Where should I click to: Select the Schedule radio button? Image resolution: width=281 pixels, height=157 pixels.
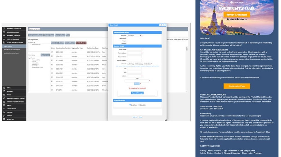click(139, 105)
